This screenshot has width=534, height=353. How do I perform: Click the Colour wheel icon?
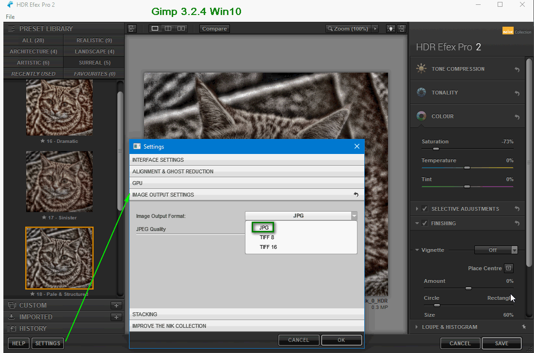(x=421, y=116)
